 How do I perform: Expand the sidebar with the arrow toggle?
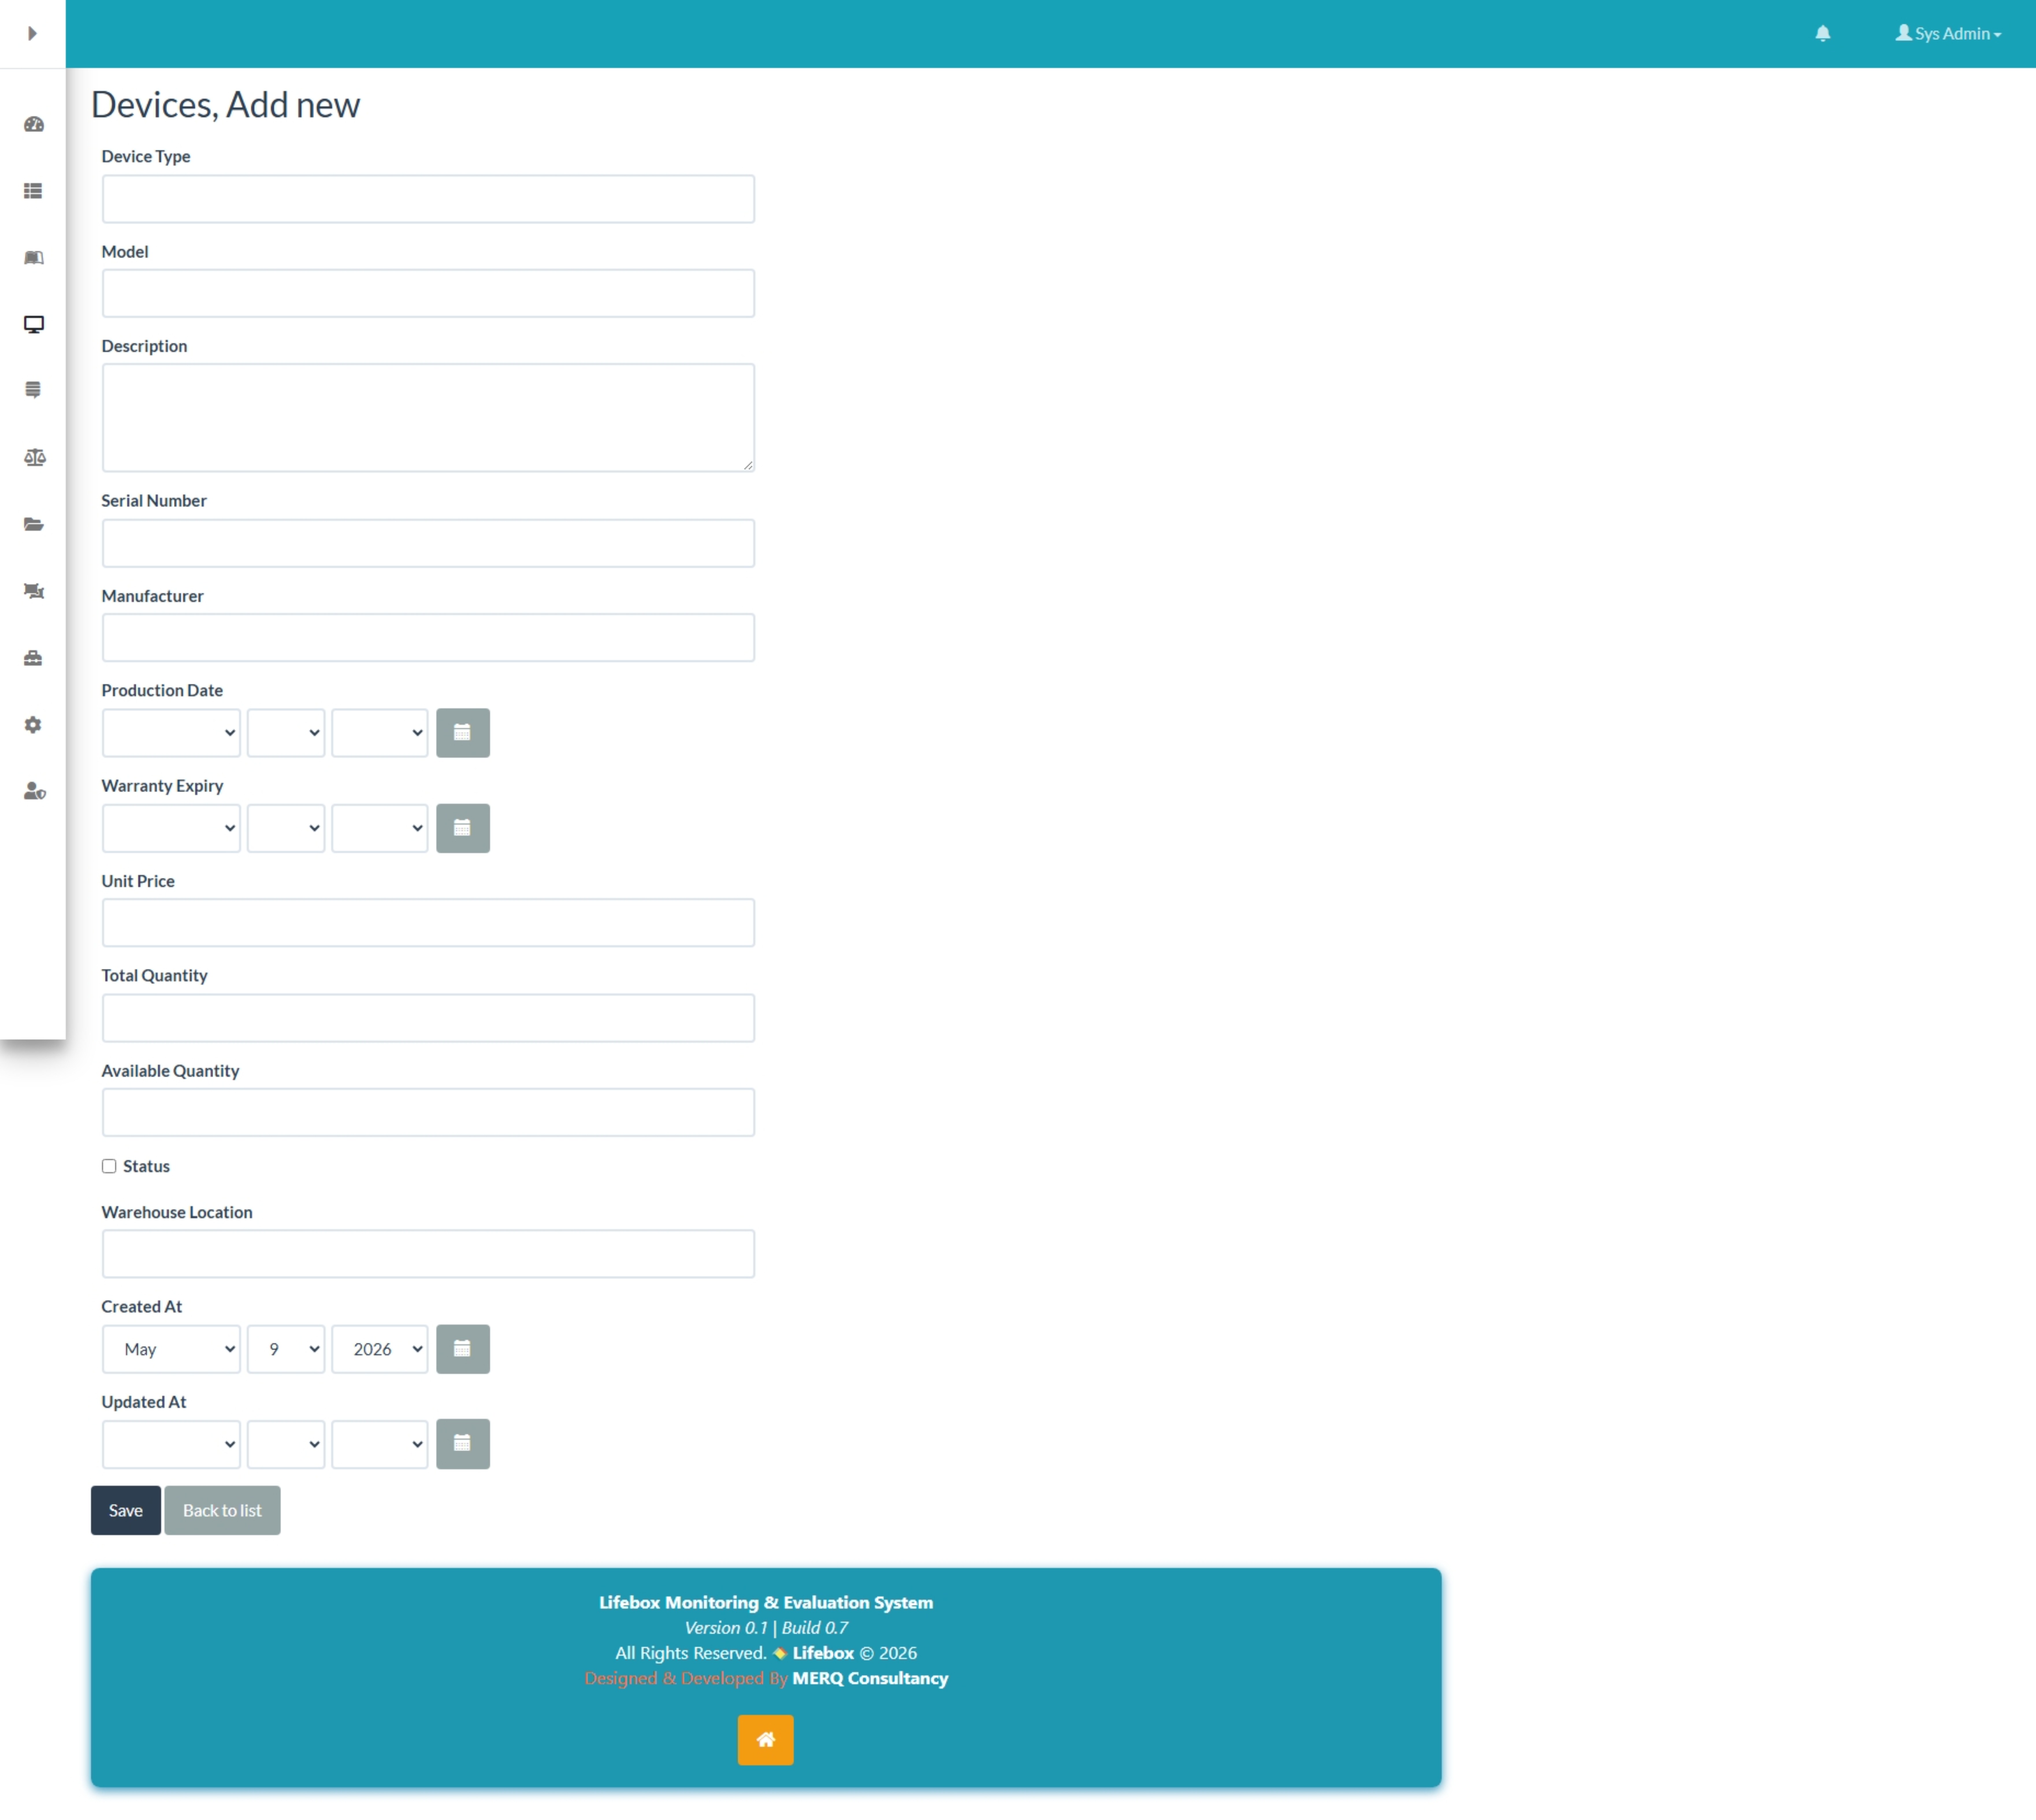pyautogui.click(x=32, y=34)
